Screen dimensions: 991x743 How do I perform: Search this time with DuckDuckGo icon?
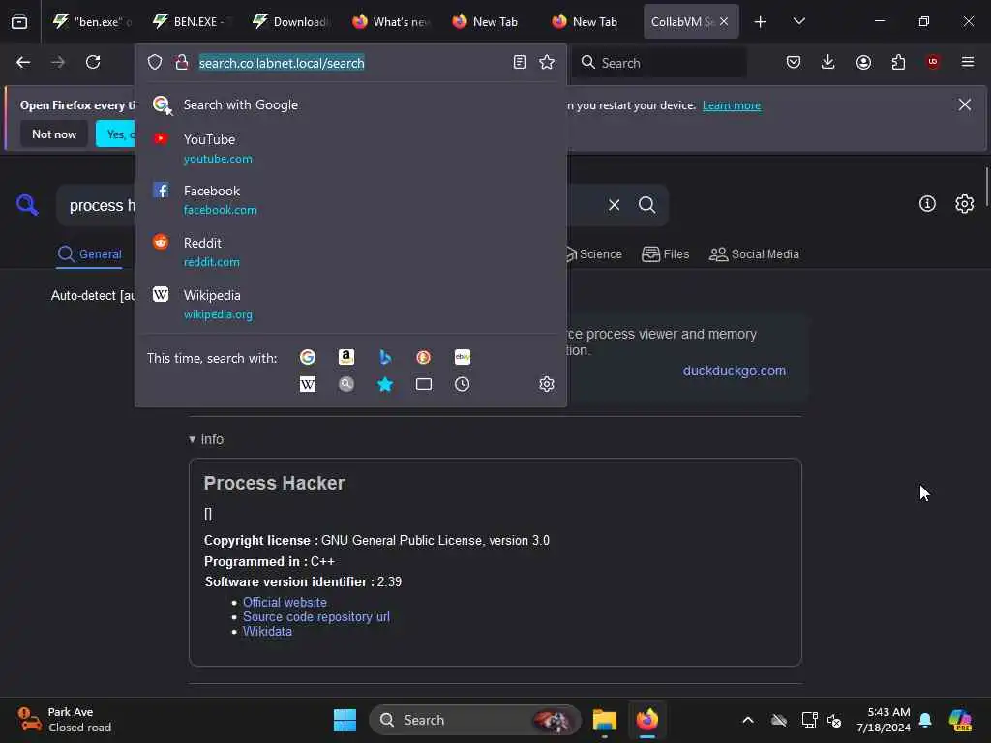pos(424,358)
